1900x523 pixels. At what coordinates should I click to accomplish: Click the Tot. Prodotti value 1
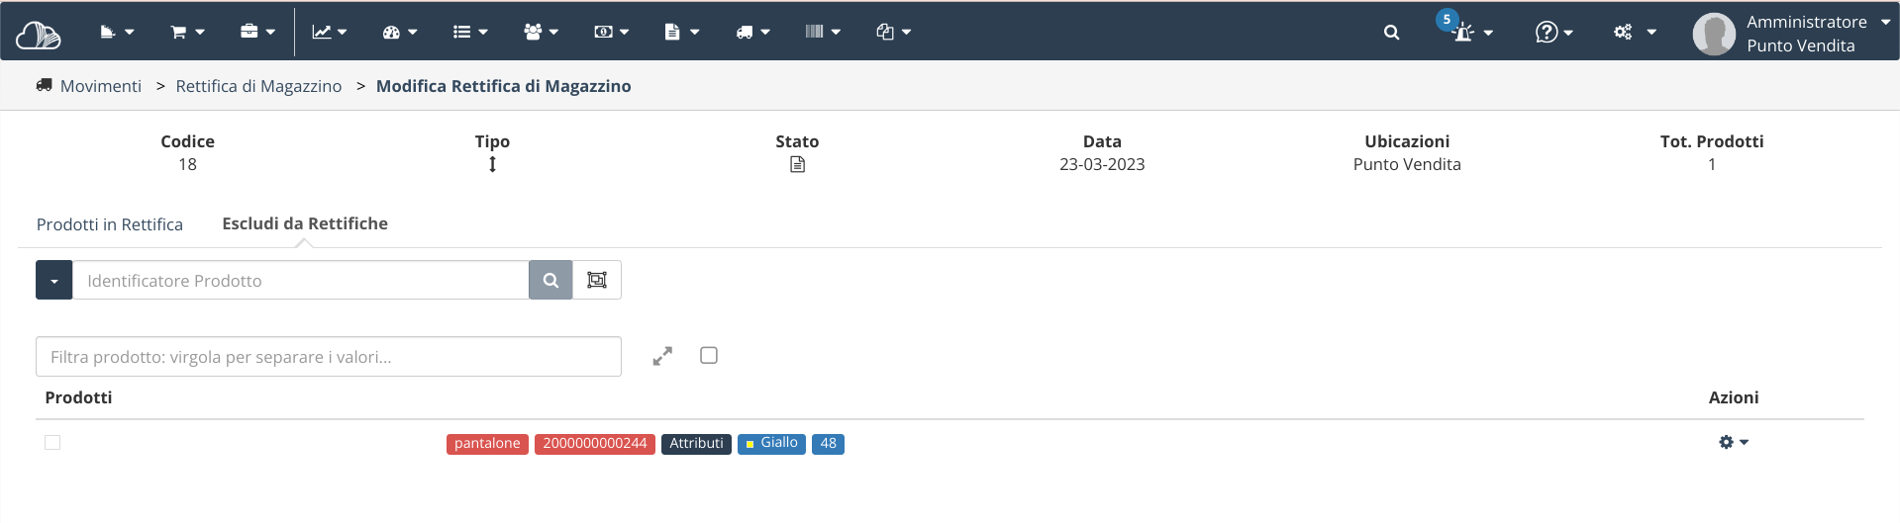pos(1712,164)
